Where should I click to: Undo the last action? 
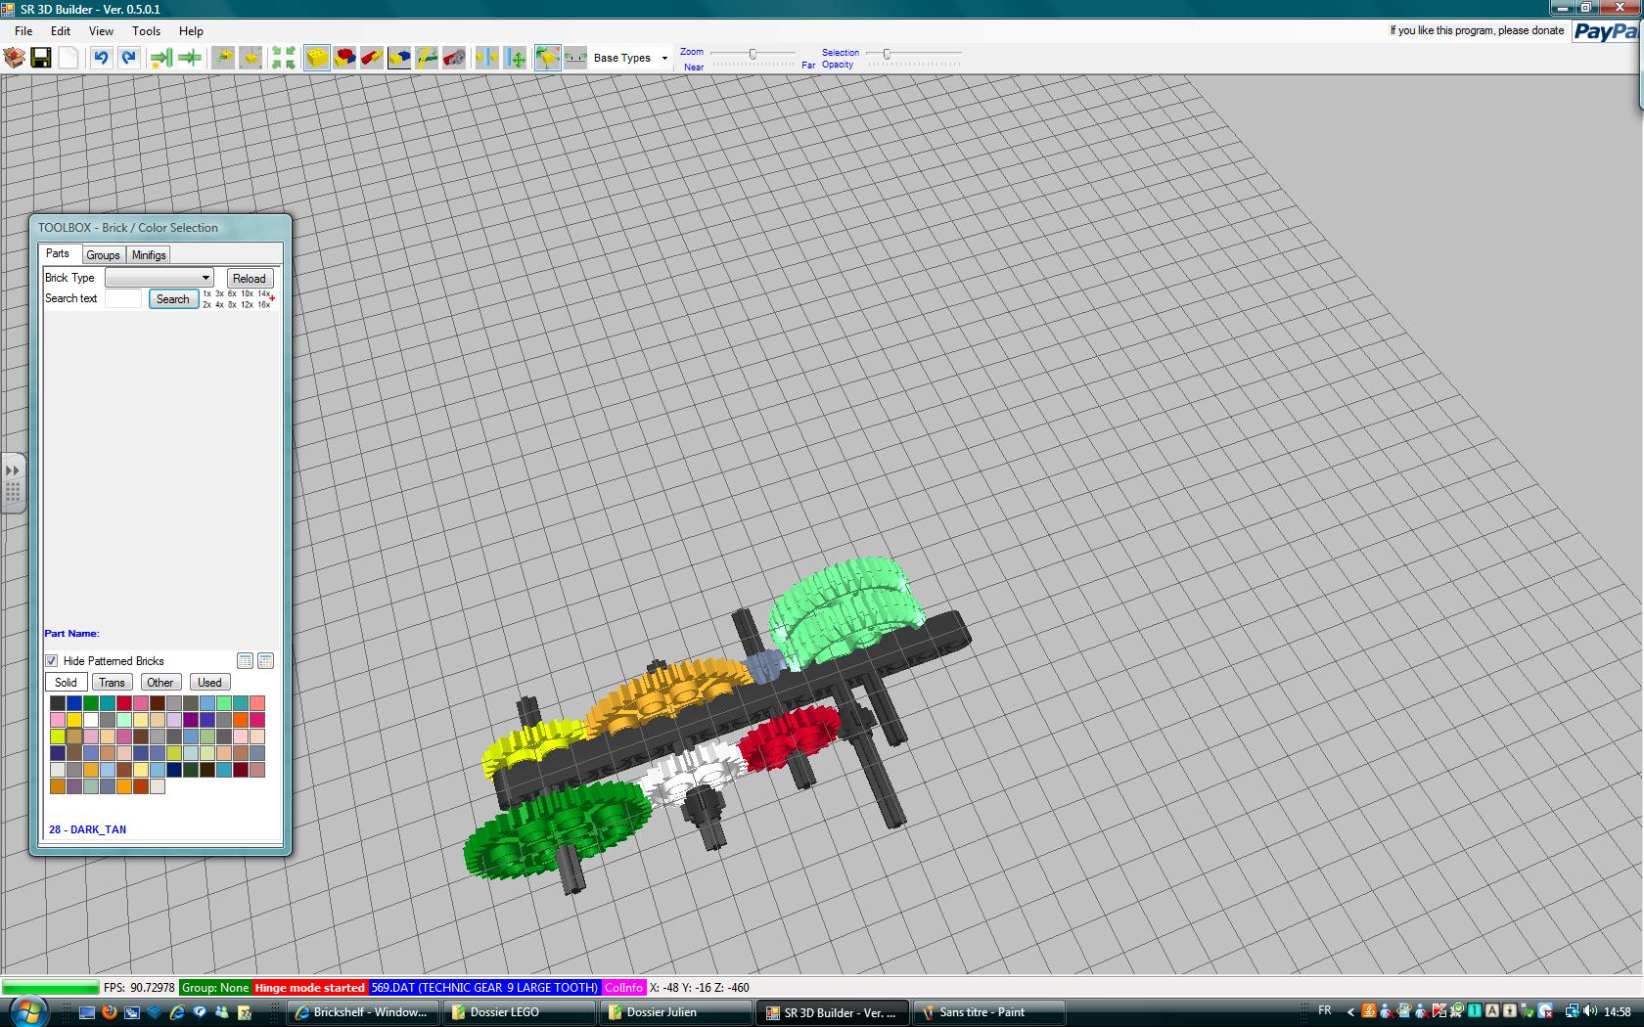pyautogui.click(x=101, y=58)
